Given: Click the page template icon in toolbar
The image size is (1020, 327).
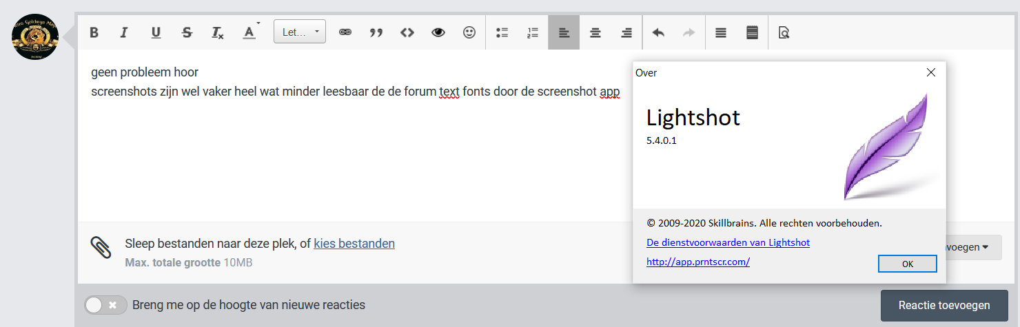Looking at the screenshot, I should tap(753, 32).
